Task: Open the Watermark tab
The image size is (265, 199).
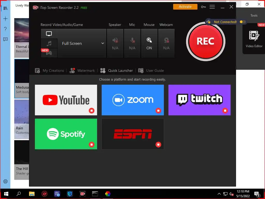Action: (82, 70)
